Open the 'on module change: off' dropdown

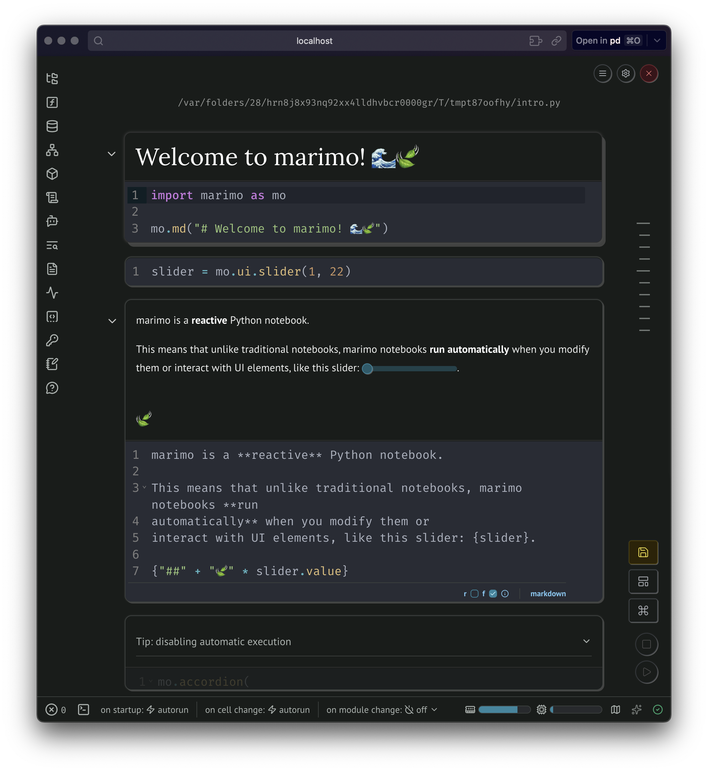[x=382, y=710]
